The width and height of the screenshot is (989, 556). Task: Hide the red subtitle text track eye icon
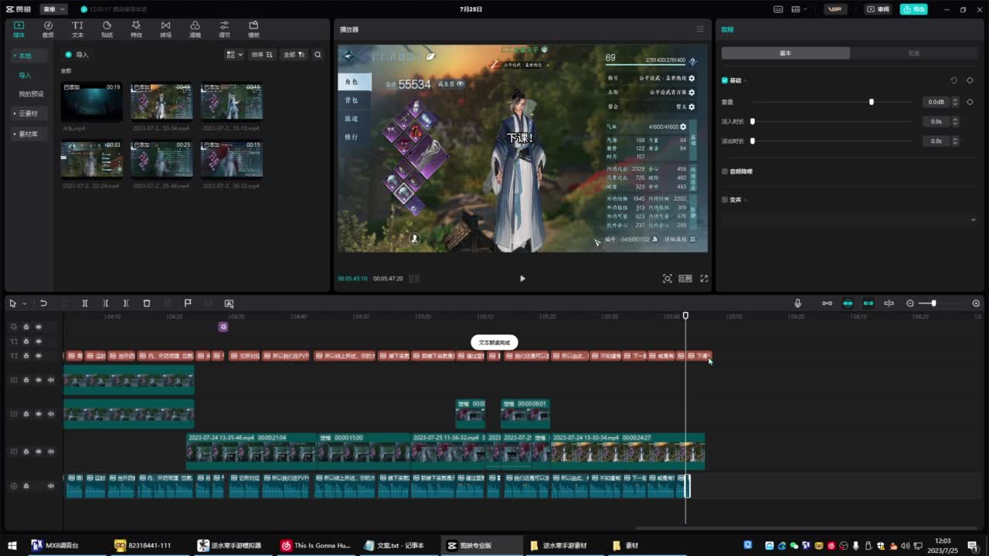click(x=39, y=356)
